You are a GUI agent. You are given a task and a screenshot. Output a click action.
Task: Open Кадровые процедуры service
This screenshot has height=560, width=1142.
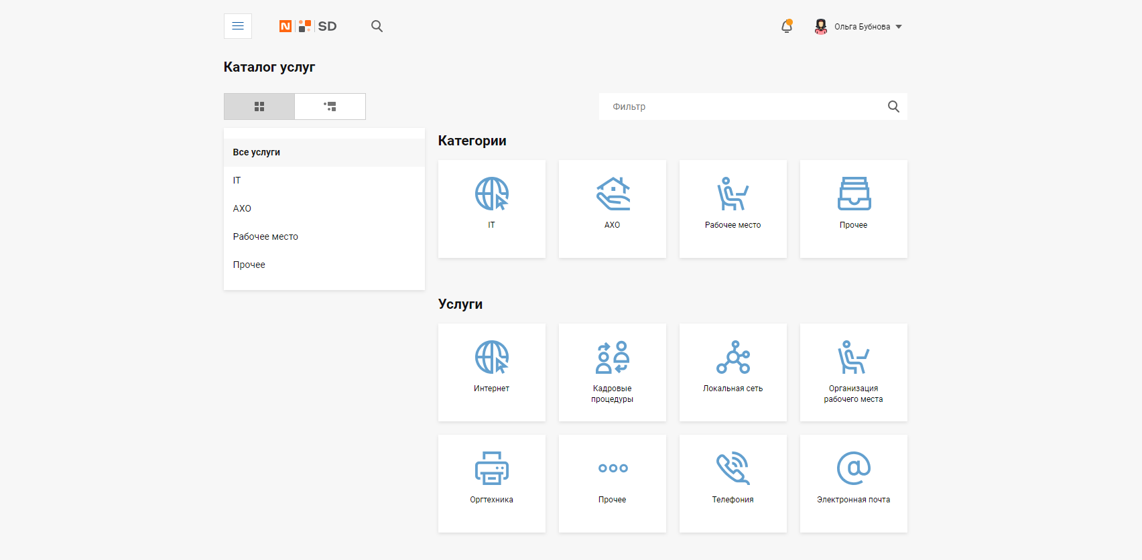click(612, 372)
